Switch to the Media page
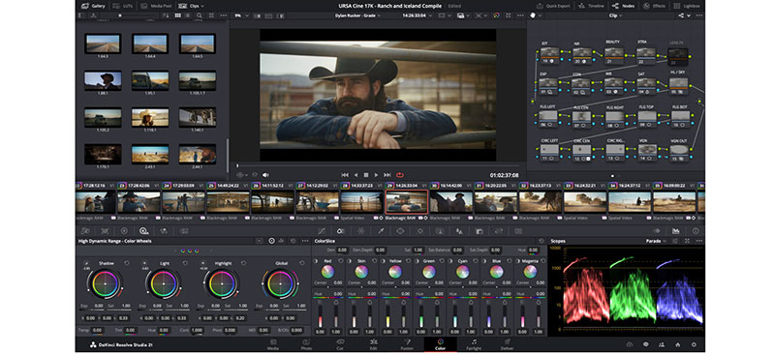Viewport: 775px width, 354px height. 273,344
